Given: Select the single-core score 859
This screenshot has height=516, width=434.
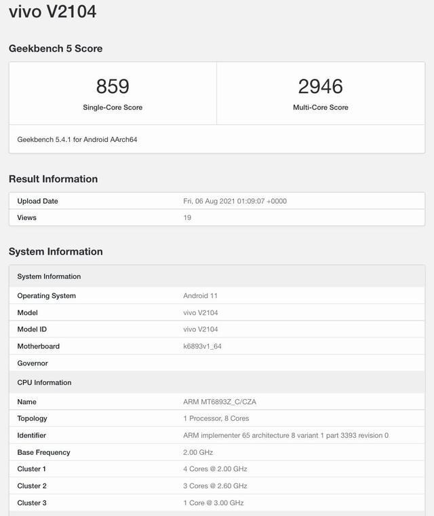Looking at the screenshot, I should [113, 86].
